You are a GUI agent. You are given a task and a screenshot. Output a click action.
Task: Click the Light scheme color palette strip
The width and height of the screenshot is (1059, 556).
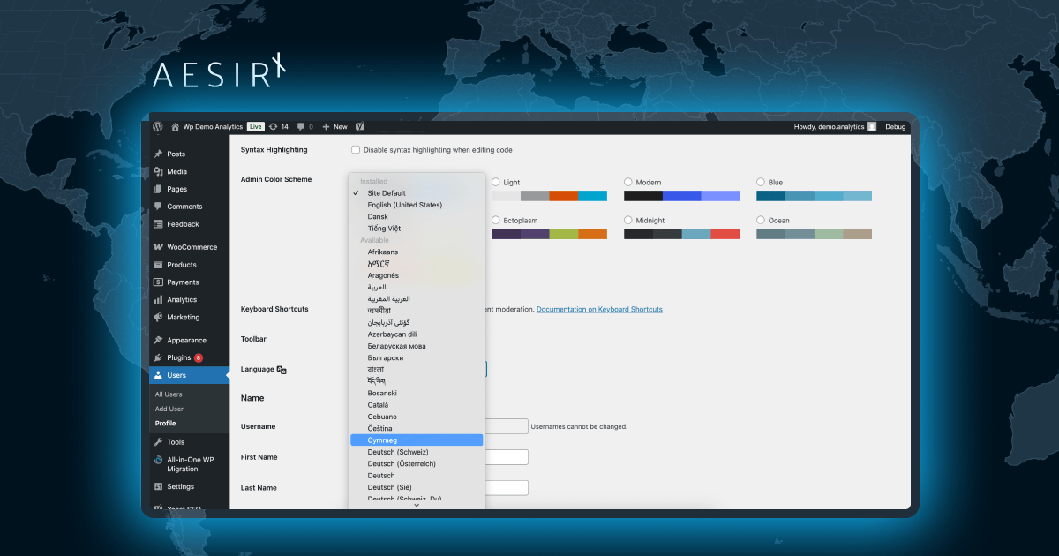click(x=549, y=196)
